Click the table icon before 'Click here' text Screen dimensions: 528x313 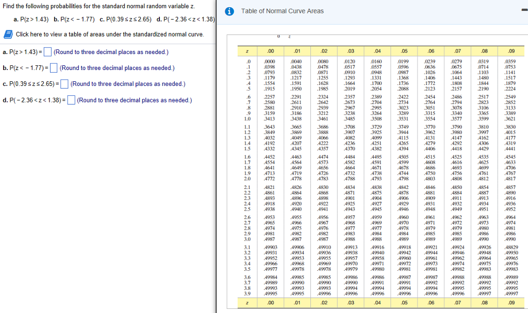(8, 34)
